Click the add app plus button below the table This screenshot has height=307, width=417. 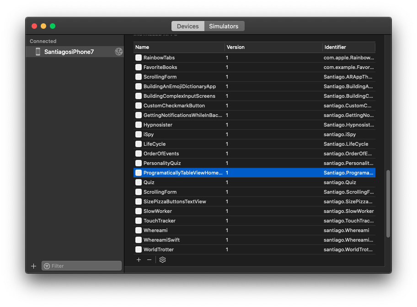(139, 259)
